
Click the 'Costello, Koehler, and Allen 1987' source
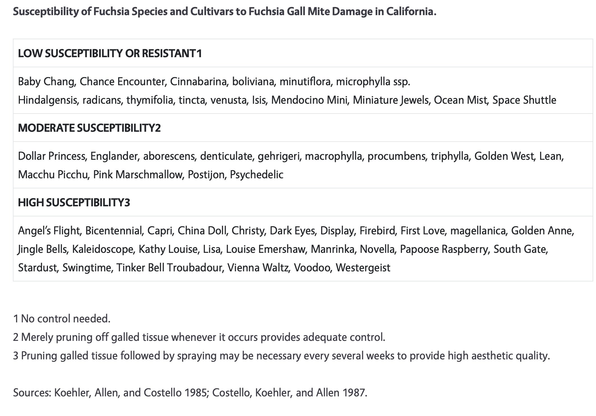point(289,393)
